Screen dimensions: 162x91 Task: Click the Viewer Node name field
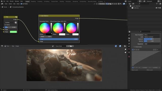point(60,46)
